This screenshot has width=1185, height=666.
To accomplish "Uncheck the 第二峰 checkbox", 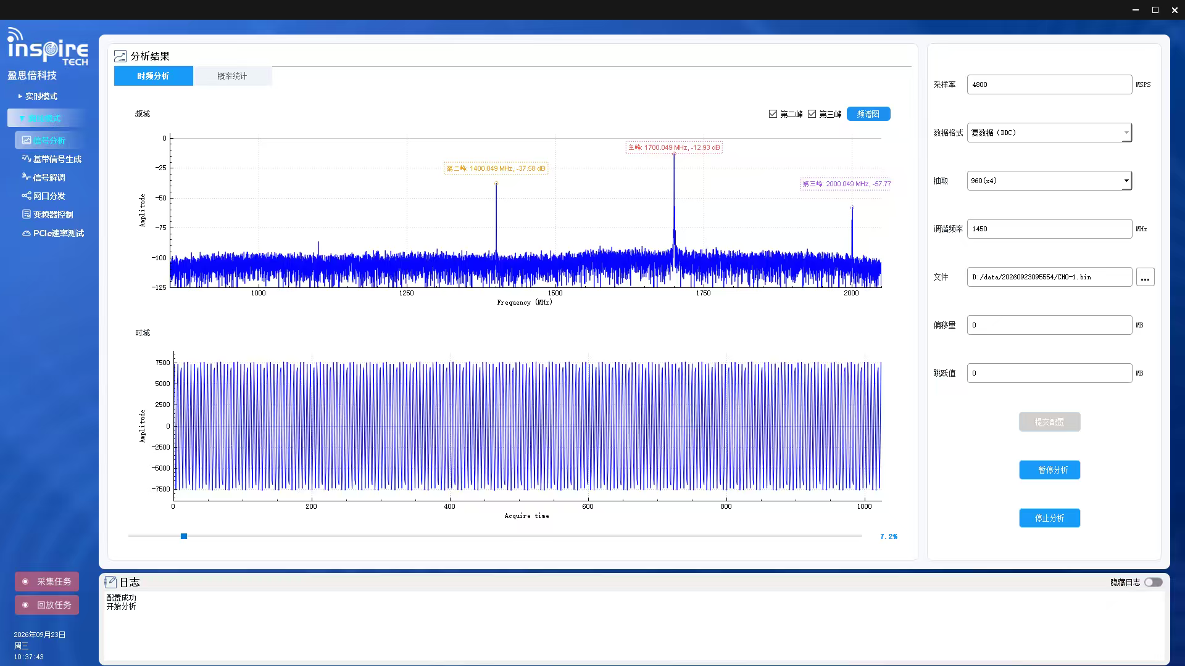I will (773, 114).
